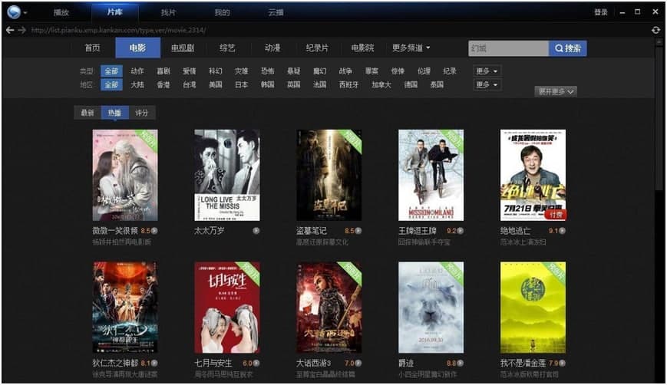This screenshot has width=667, height=385.
Task: Click the 登录 login link
Action: click(x=601, y=12)
